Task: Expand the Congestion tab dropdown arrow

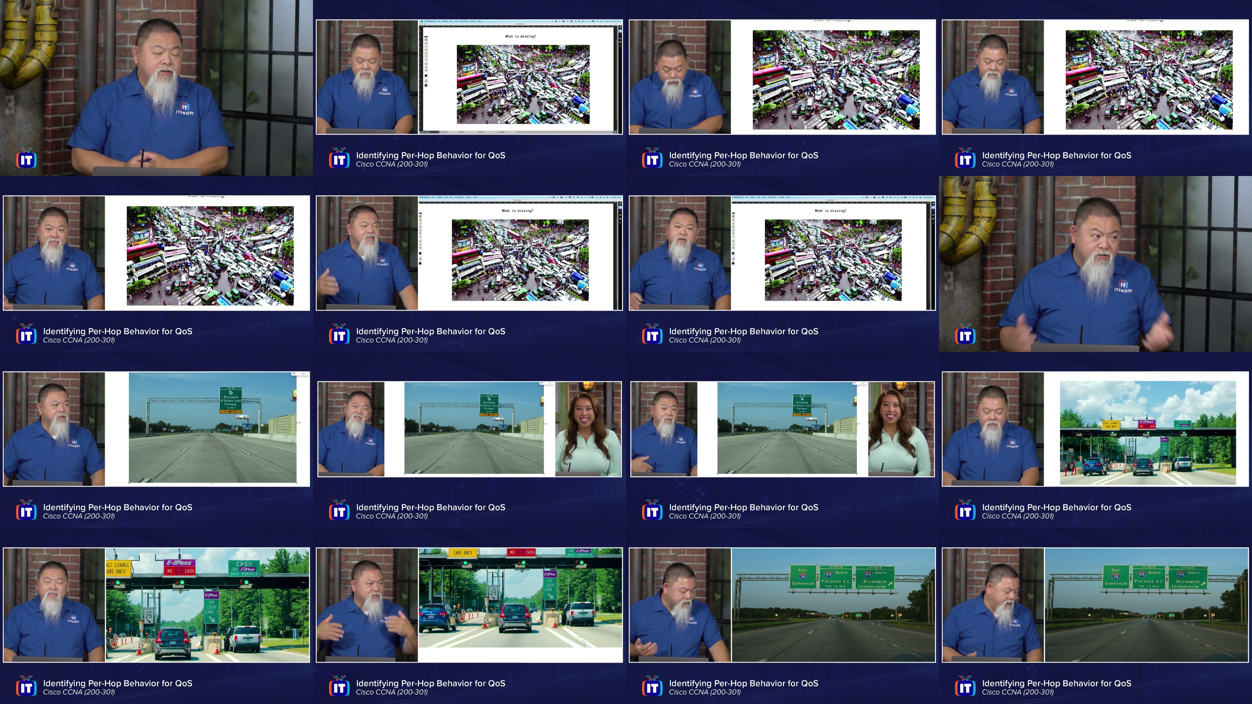Action: [516, 132]
